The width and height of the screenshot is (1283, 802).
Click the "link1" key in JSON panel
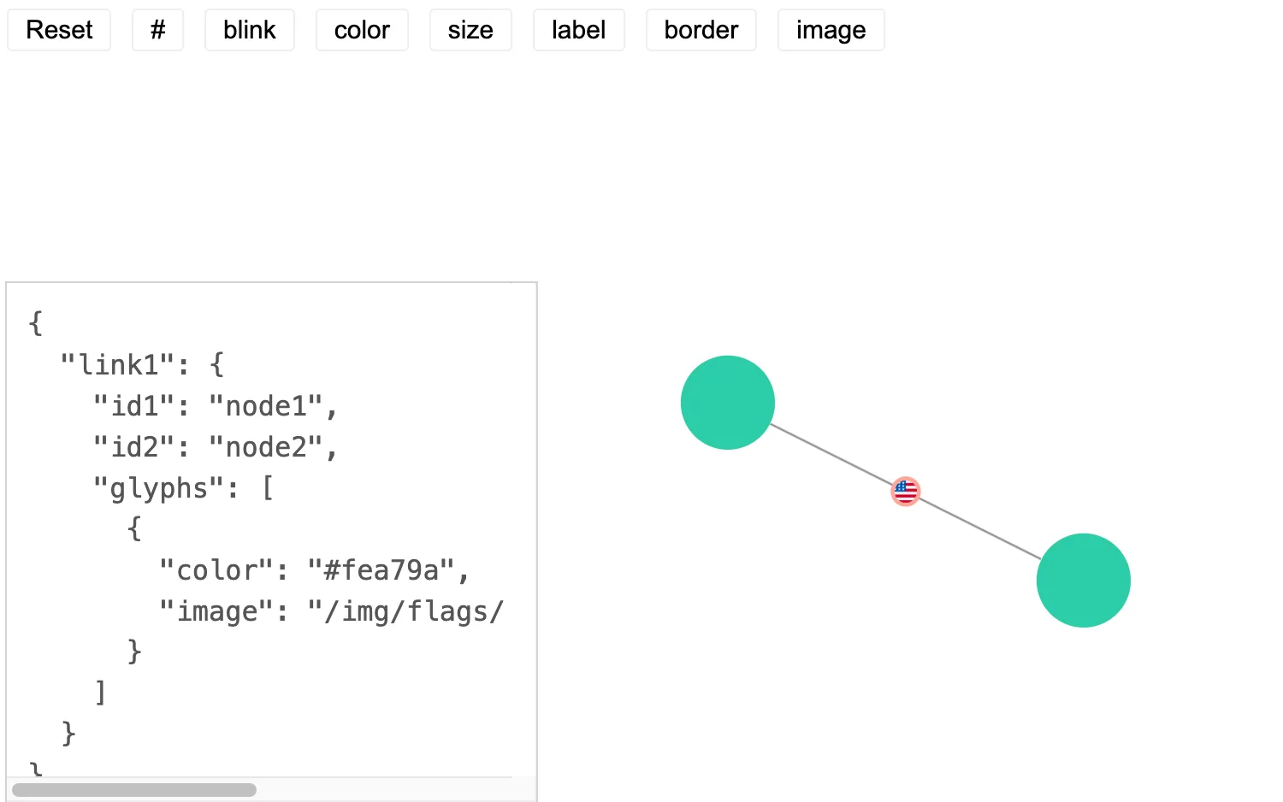point(117,365)
